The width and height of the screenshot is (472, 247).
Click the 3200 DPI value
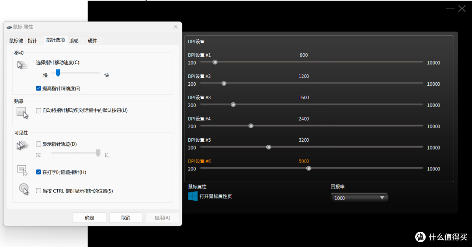304,140
